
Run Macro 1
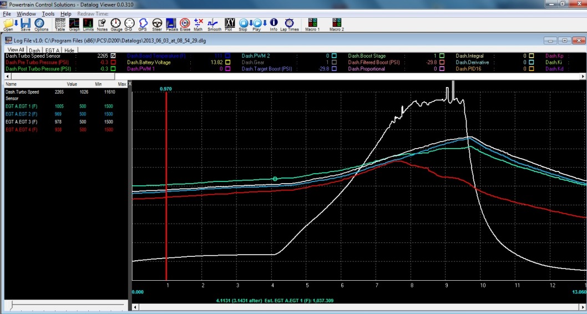[x=312, y=24]
